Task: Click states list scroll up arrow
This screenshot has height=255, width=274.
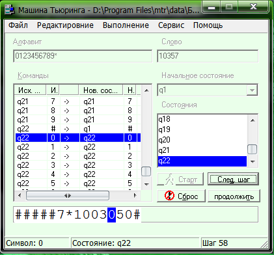Action: click(253, 120)
